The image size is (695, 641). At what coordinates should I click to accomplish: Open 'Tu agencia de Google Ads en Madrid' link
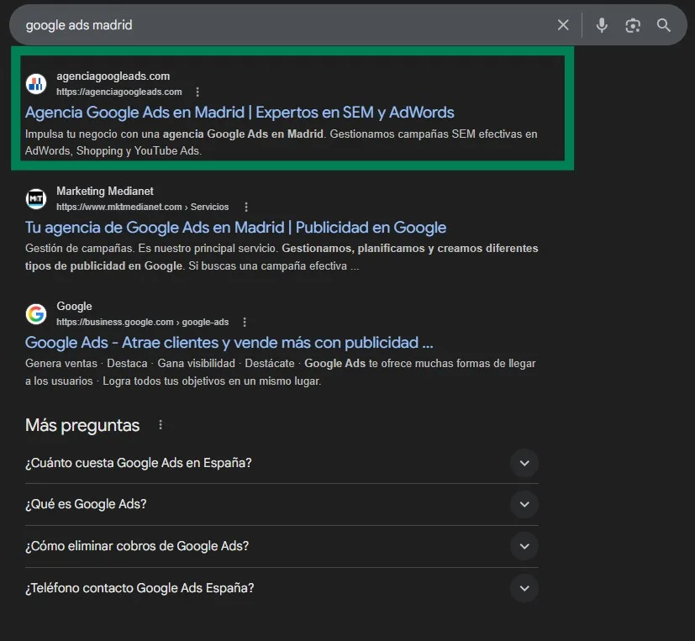(x=235, y=228)
